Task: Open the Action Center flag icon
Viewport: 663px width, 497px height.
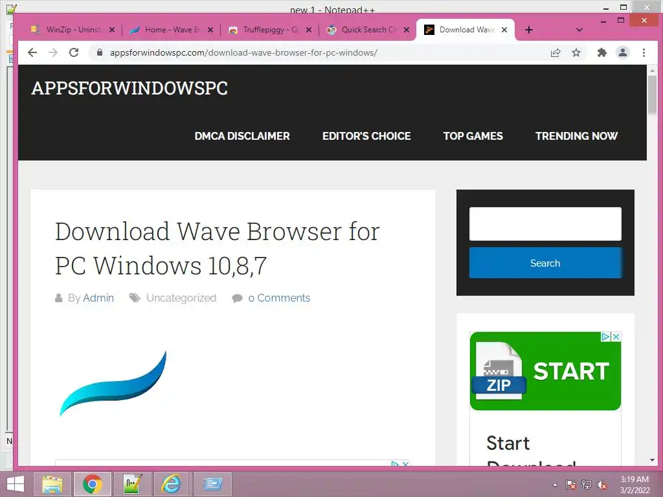Action: [x=570, y=485]
